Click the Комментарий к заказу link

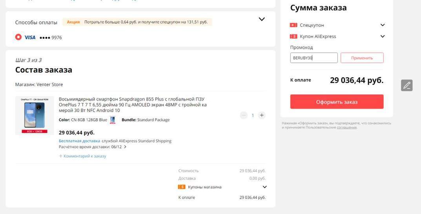pos(83,156)
